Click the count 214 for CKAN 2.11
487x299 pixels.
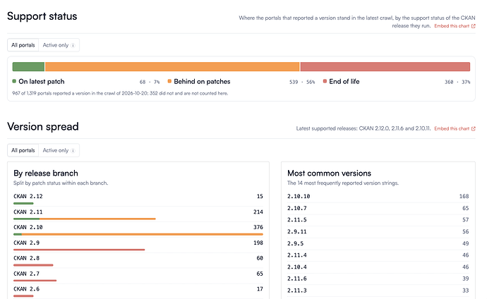[258, 212]
